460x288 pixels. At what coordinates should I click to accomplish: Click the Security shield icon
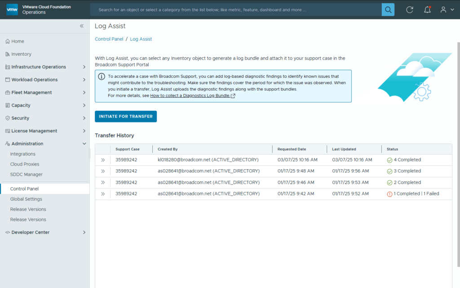point(8,118)
